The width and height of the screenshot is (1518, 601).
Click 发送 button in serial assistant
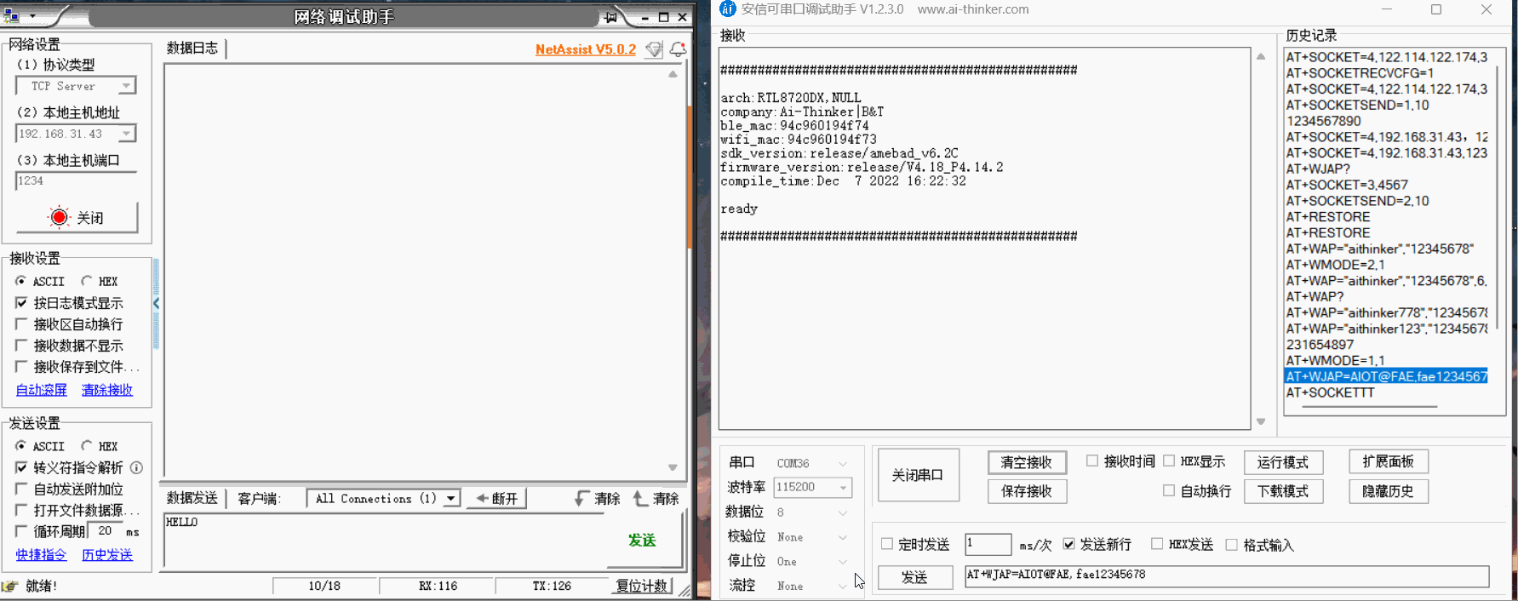point(914,577)
